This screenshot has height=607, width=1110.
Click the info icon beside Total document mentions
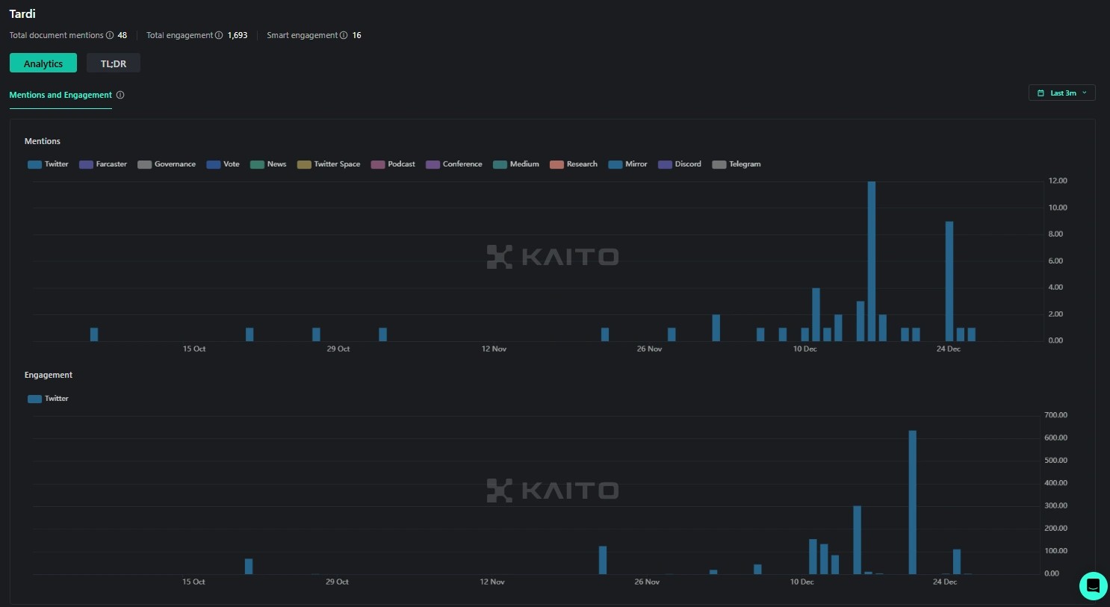click(x=110, y=35)
